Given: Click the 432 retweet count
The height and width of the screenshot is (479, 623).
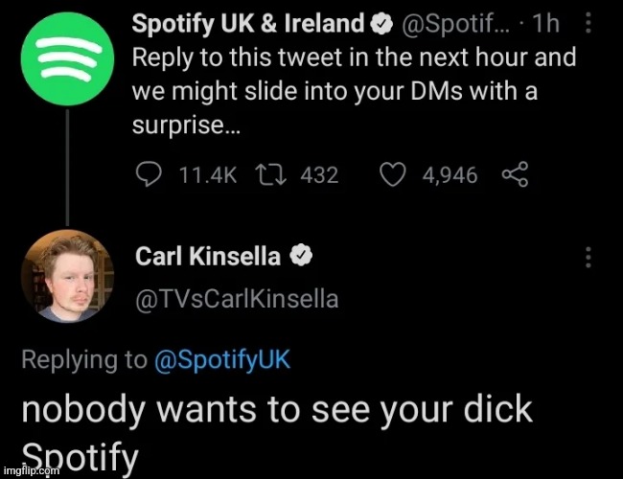Looking at the screenshot, I should pyautogui.click(x=319, y=175).
